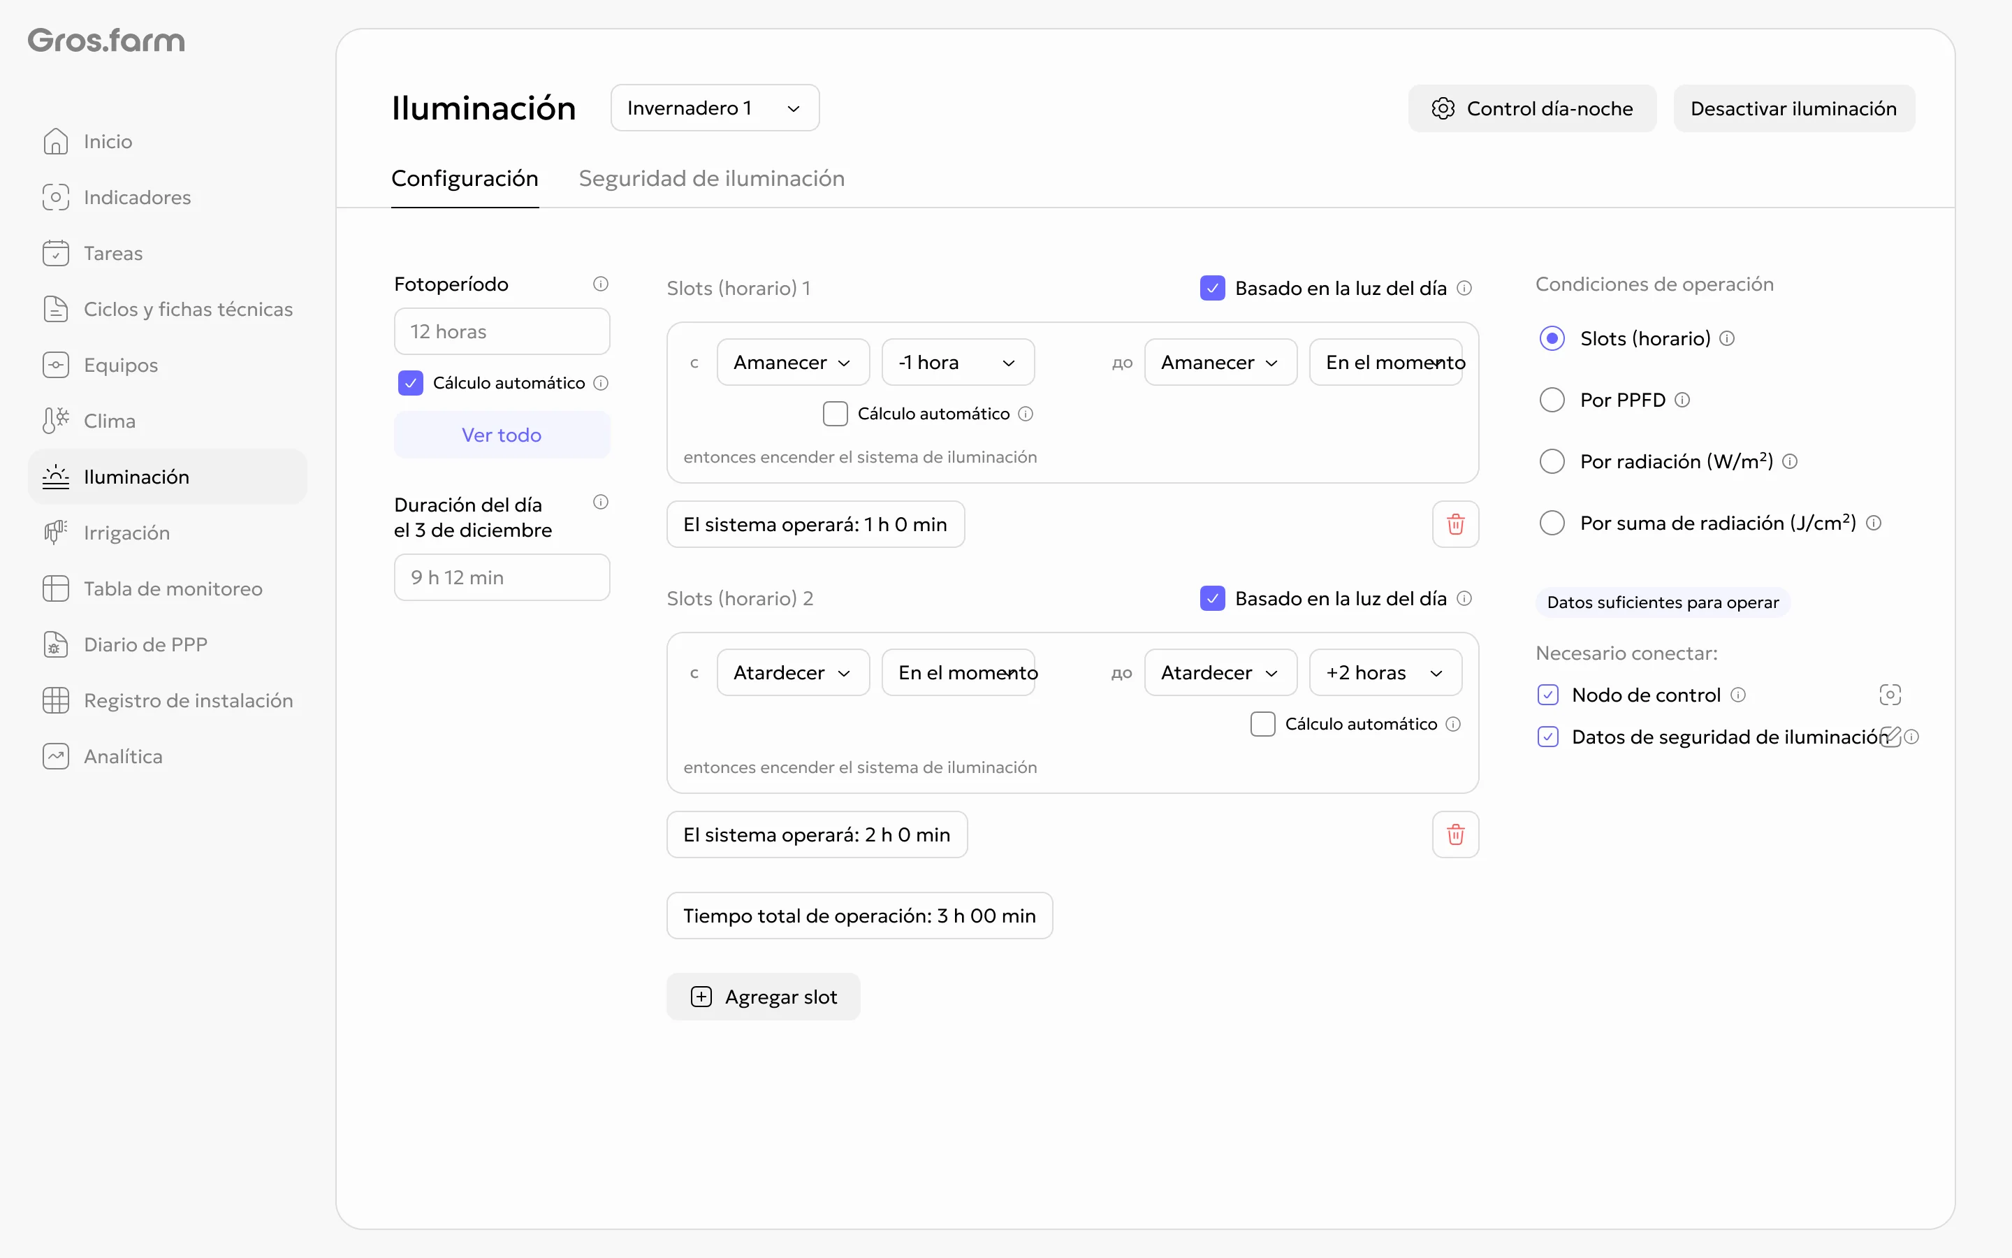Open slot 1 start Amanecer dropdown

point(792,362)
